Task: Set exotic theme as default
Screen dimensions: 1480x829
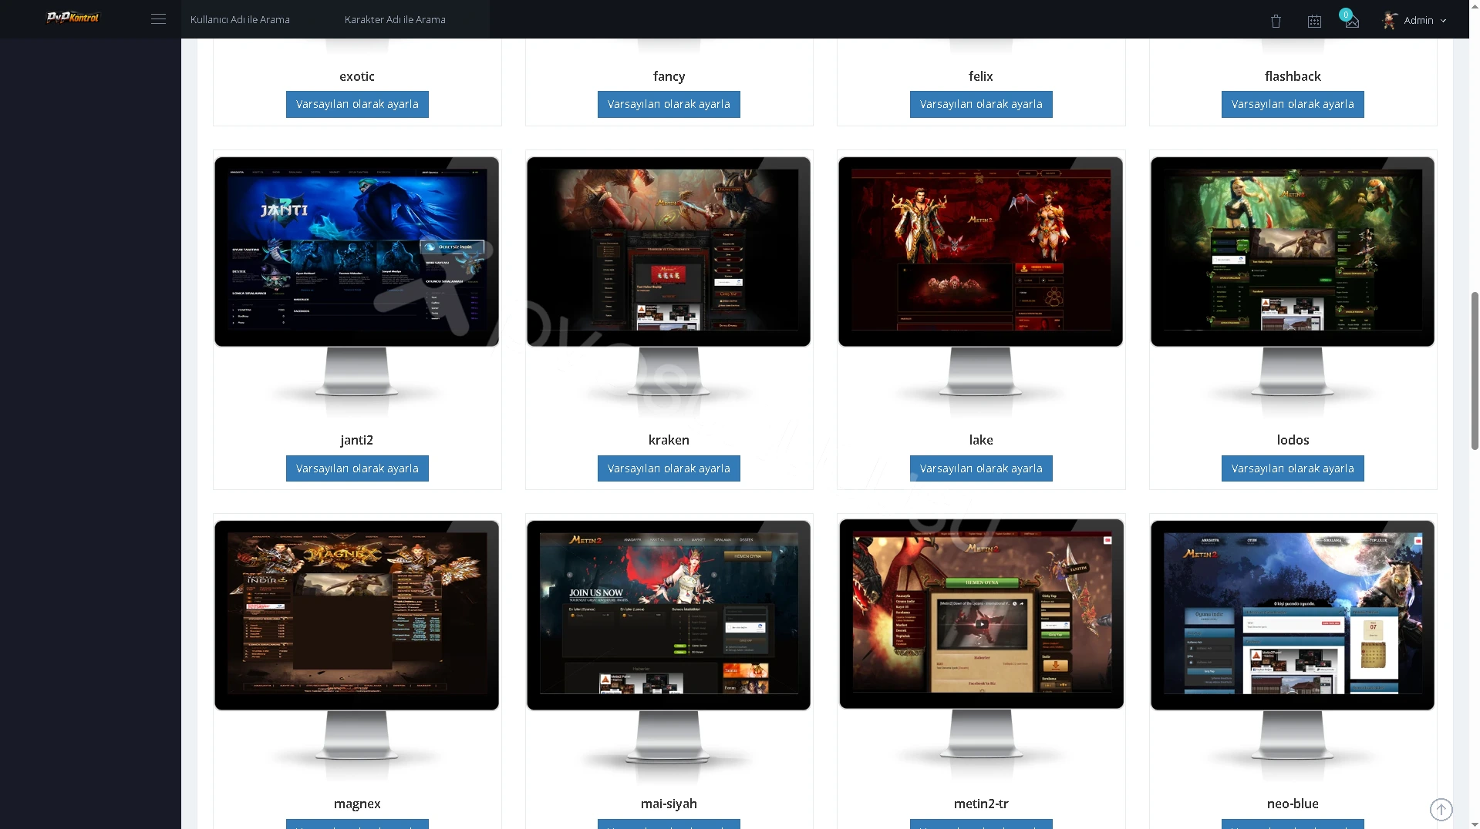Action: 357,104
